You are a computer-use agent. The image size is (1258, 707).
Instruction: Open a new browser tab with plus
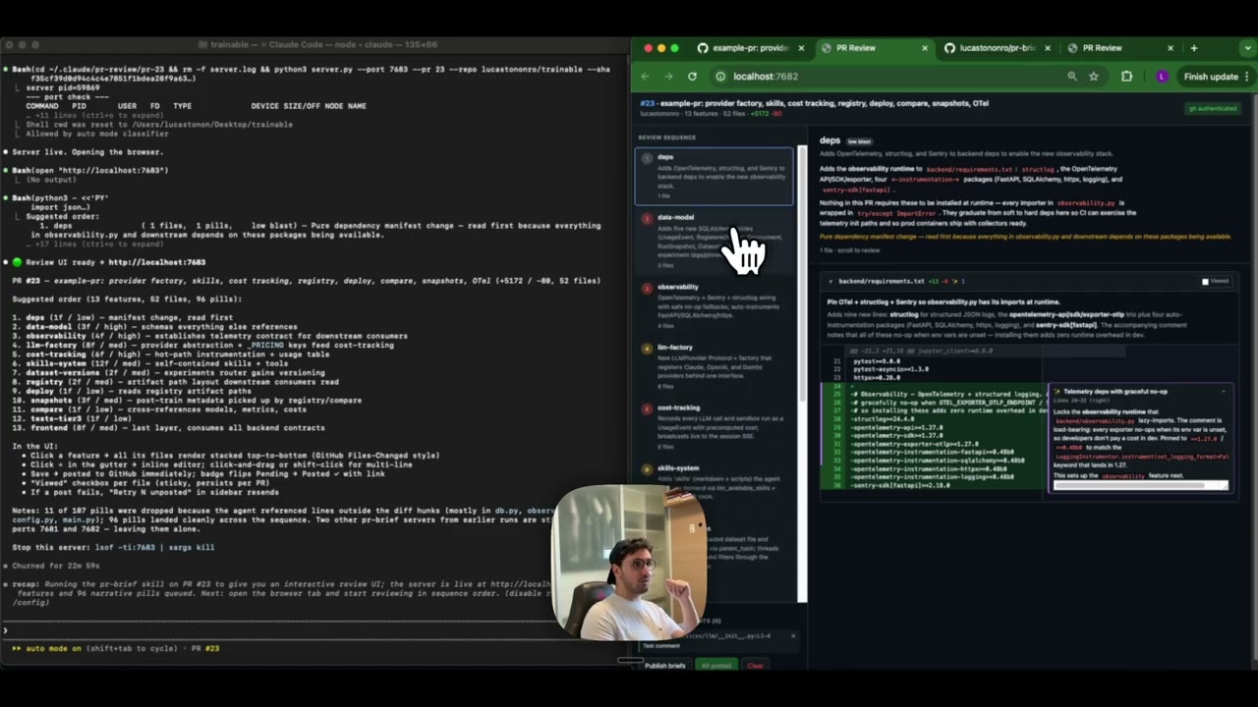[x=1194, y=48]
